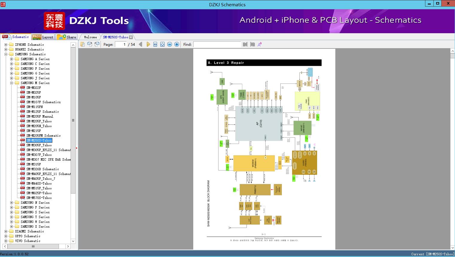Expand the SAMSUNG A Series node
The height and width of the screenshot is (257, 455).
coord(11,59)
